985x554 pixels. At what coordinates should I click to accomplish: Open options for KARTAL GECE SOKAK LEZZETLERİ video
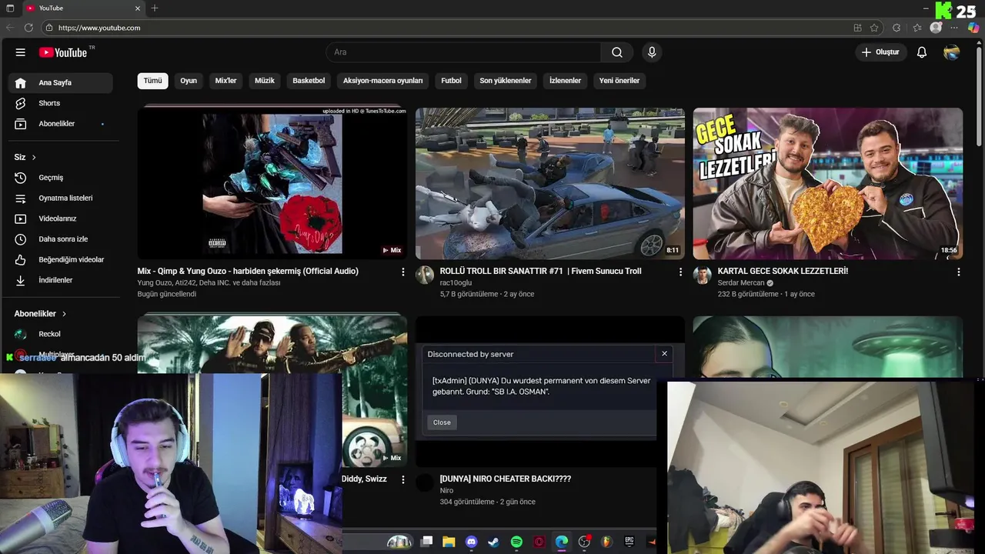point(958,272)
